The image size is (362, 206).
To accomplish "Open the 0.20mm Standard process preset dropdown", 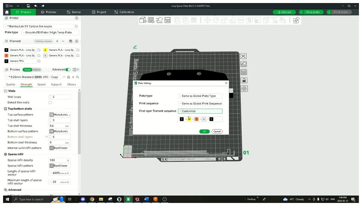I will click(x=33, y=77).
